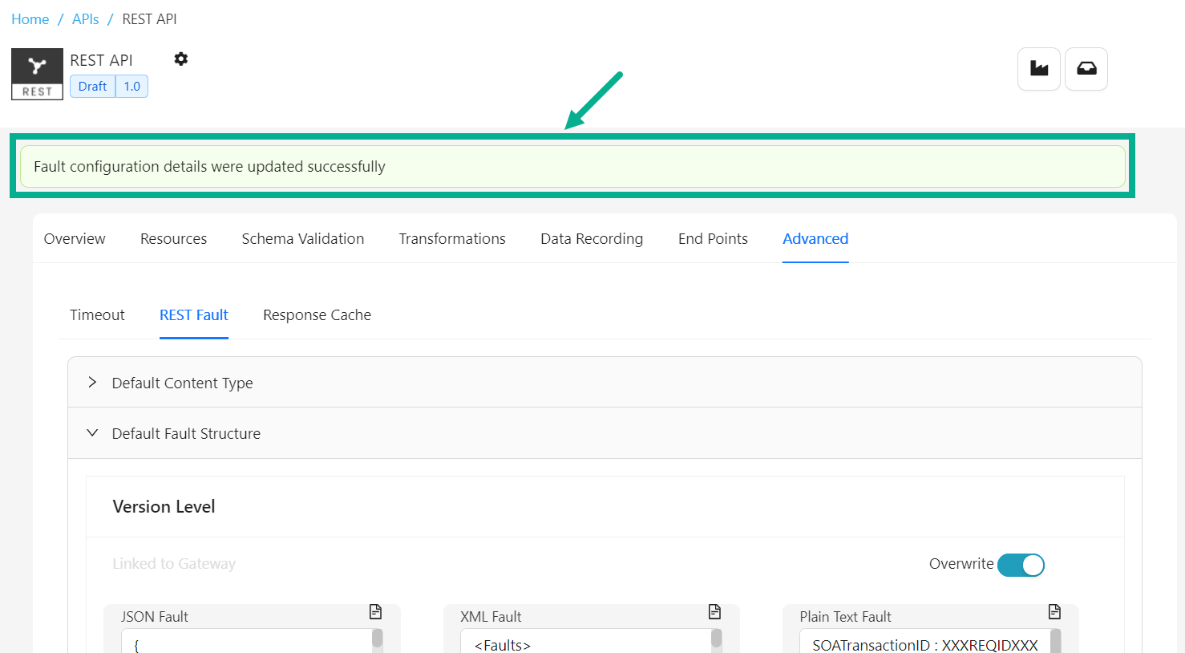The image size is (1185, 653).
Task: Switch to the Overview tab
Action: point(75,238)
